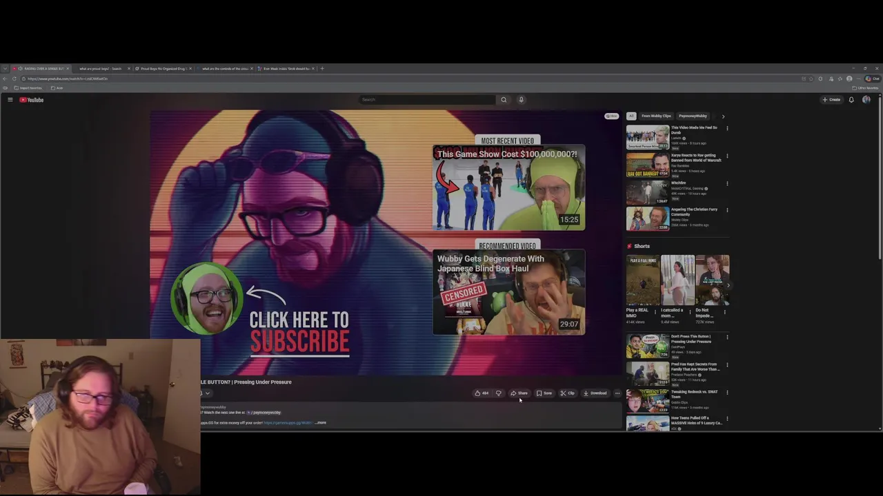This screenshot has width=883, height=496.
Task: Open options for 'Tweaking Redneck vs. SWAT' video
Action: point(727,393)
